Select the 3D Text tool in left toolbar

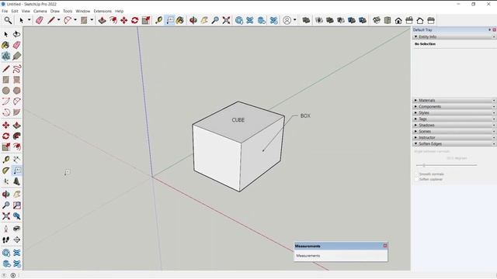17,181
